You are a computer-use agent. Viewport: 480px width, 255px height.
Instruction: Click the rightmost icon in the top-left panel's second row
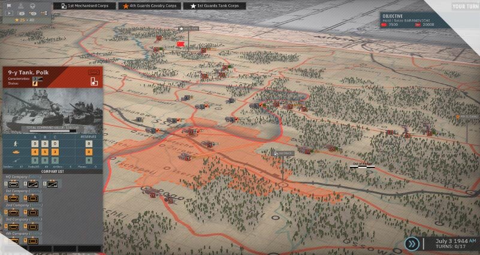click(44, 13)
